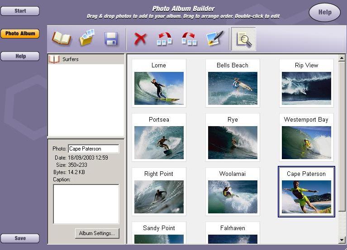
Task: Open Album Settings dialog
Action: tap(97, 233)
